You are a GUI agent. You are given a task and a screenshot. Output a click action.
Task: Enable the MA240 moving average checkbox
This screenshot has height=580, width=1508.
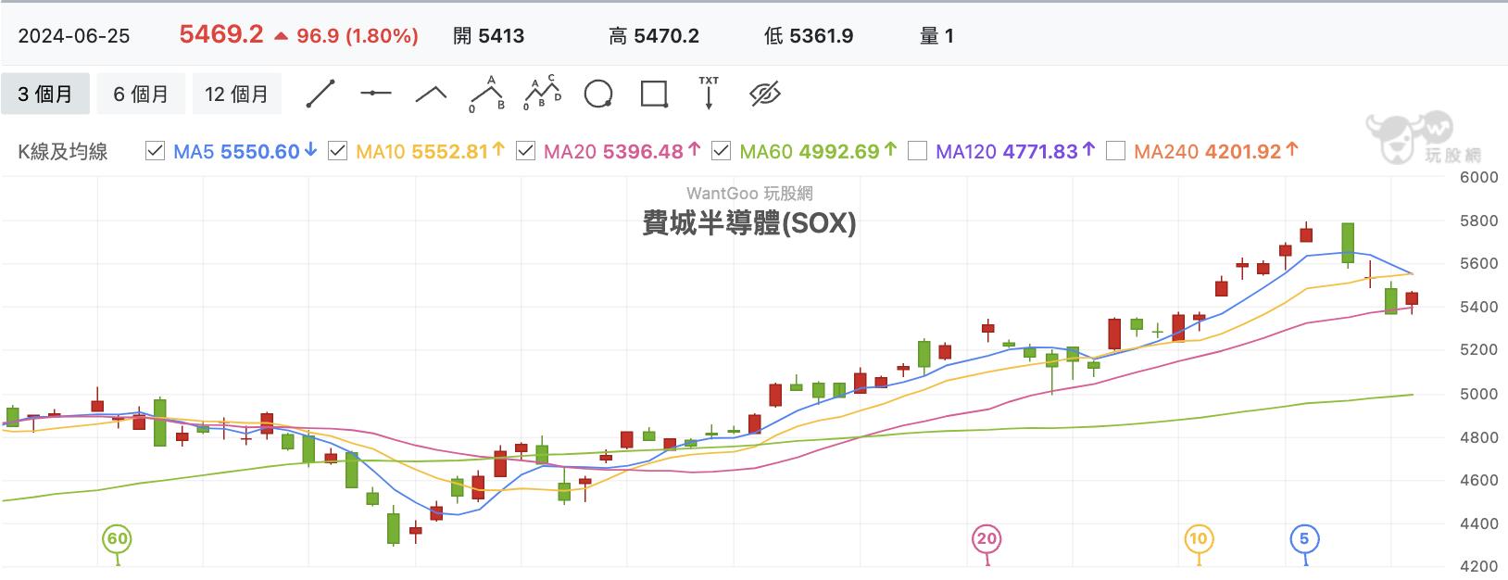coord(1116,151)
